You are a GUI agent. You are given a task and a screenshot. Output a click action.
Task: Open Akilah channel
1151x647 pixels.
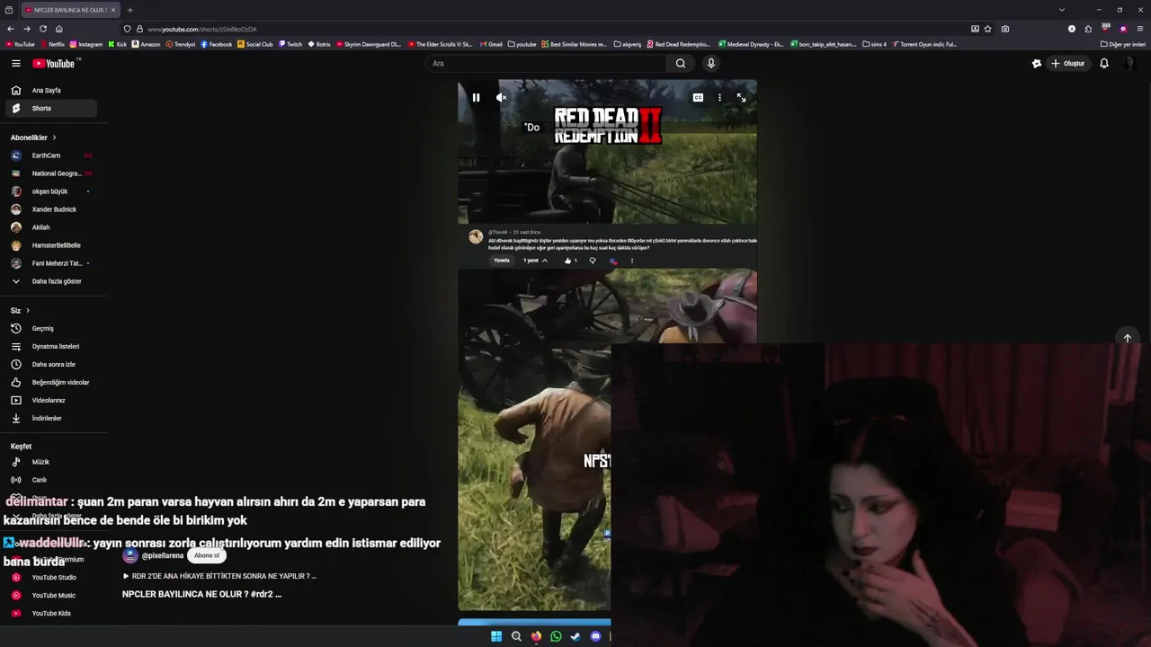coord(50,227)
